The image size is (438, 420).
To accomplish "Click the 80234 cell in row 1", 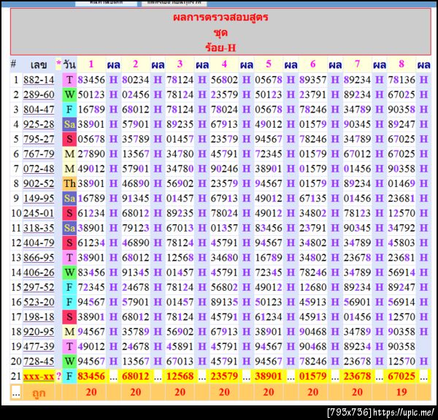I will pyautogui.click(x=136, y=80).
